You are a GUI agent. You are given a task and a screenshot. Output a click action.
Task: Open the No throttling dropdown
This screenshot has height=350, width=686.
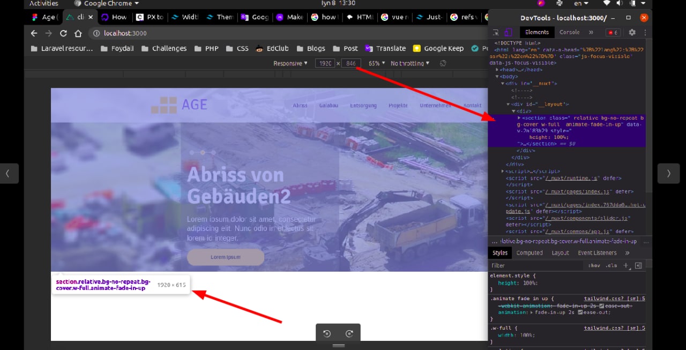410,63
